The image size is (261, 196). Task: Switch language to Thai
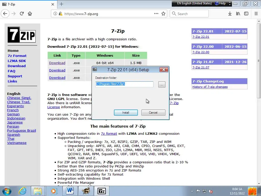coord(11,139)
